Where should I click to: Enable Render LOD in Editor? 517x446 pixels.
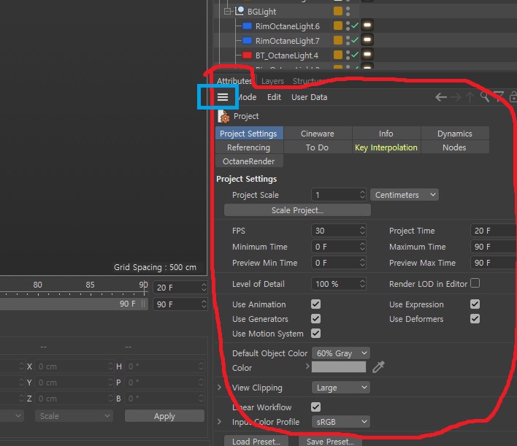(475, 283)
